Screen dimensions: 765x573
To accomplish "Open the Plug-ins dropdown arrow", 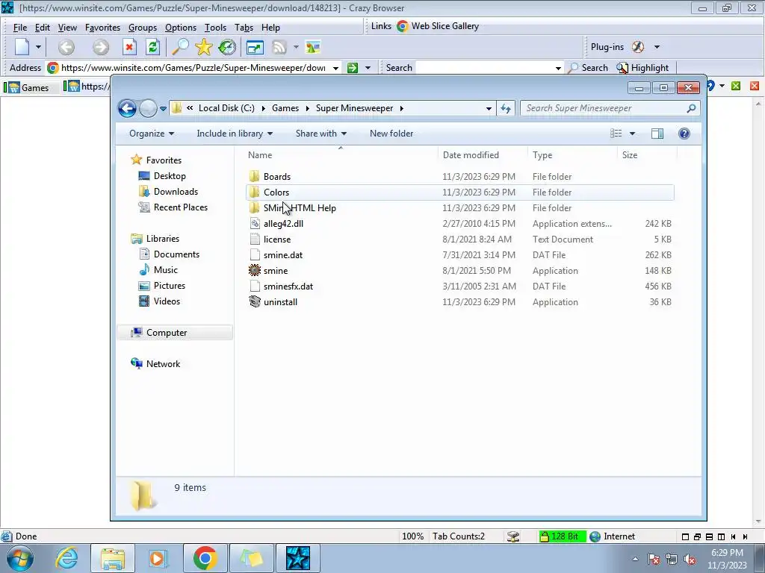I will coord(657,47).
